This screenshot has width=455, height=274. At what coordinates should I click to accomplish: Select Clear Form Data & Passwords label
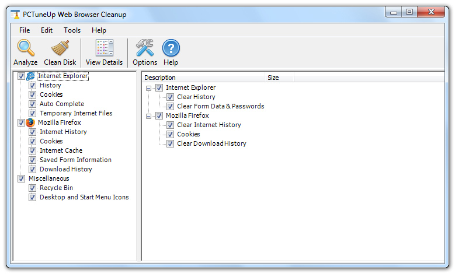(x=221, y=106)
